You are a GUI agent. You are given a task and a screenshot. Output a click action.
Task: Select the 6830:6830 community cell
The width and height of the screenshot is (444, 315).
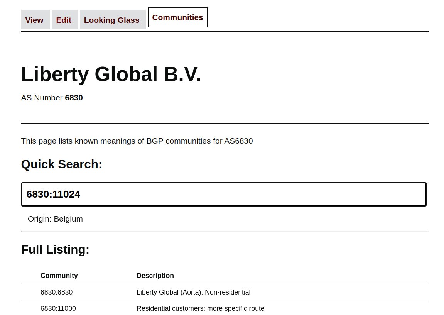click(x=57, y=292)
